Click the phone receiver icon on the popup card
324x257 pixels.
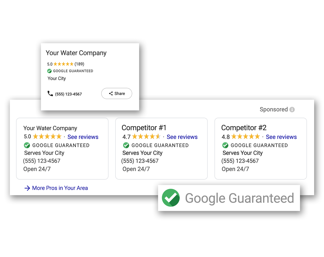(51, 93)
